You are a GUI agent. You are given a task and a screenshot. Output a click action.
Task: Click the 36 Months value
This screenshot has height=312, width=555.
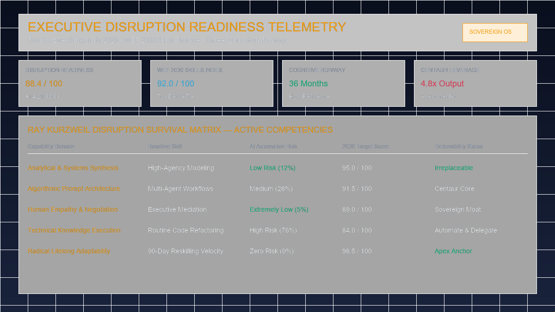pos(308,84)
